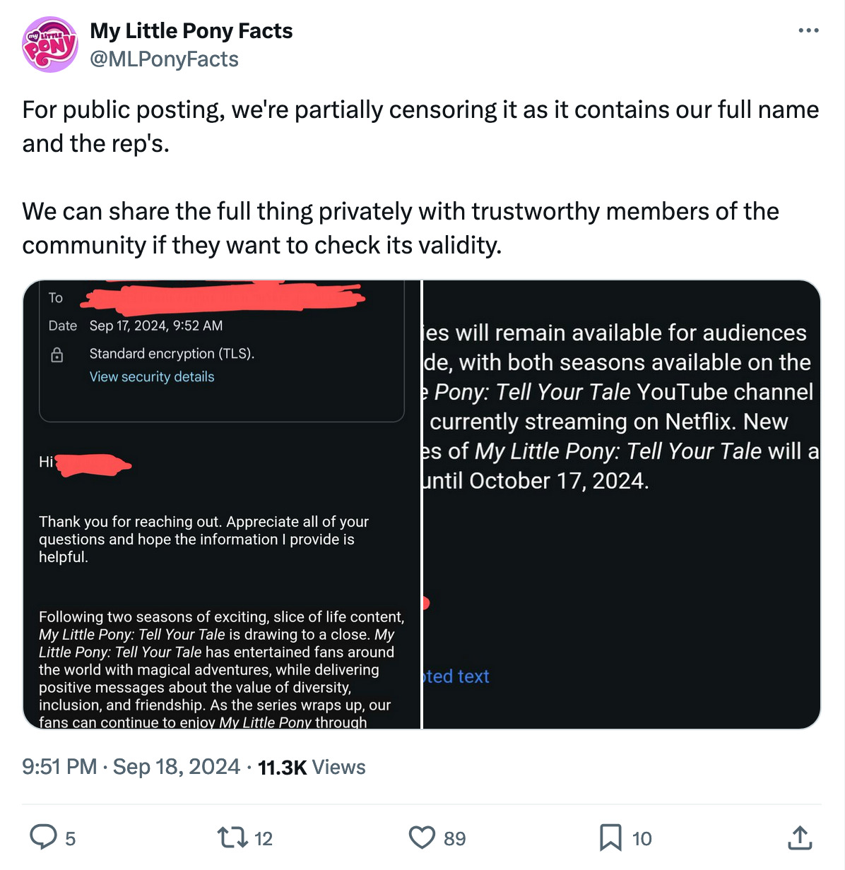Click the bookmark count of 10

pos(642,839)
